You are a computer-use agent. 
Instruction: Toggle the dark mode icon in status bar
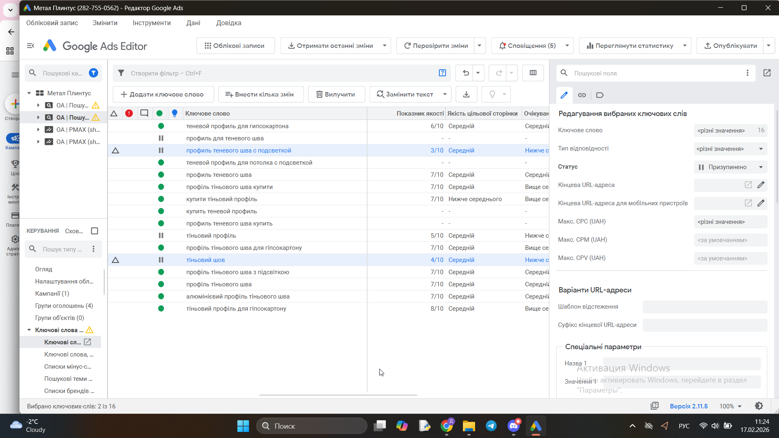coord(759,406)
